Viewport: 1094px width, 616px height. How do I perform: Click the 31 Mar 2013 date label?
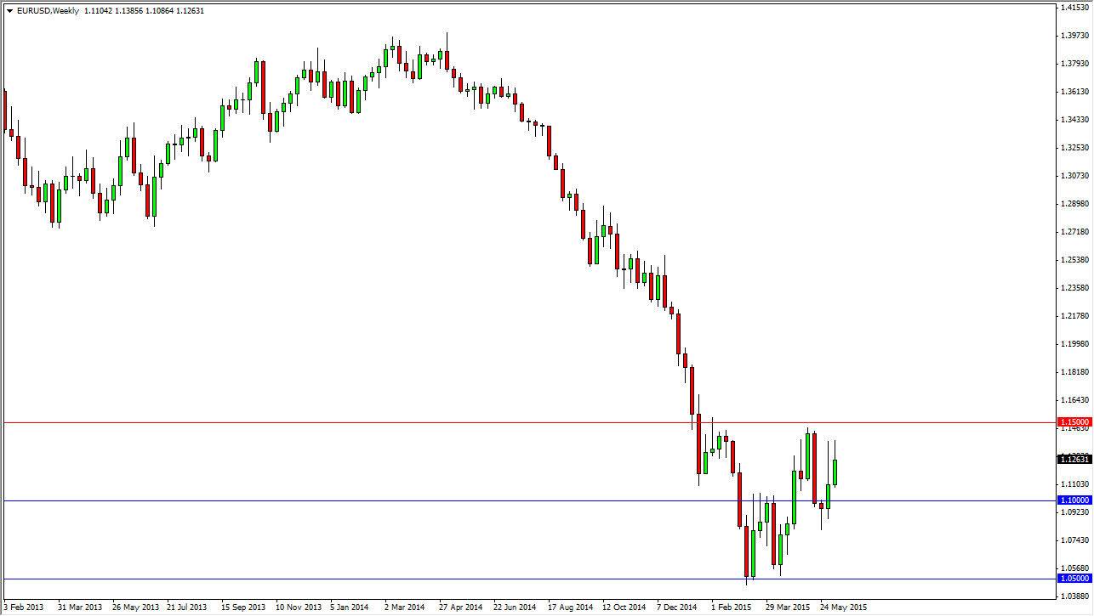79,608
